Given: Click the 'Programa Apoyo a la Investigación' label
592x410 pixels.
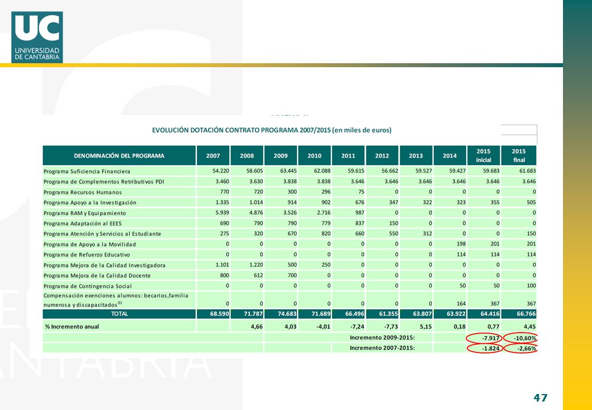Looking at the screenshot, I should pos(90,203).
